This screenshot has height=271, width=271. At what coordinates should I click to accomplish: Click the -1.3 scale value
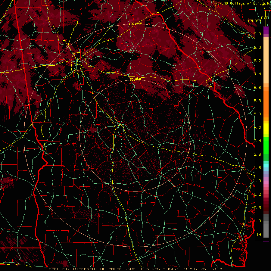(x=256, y=221)
